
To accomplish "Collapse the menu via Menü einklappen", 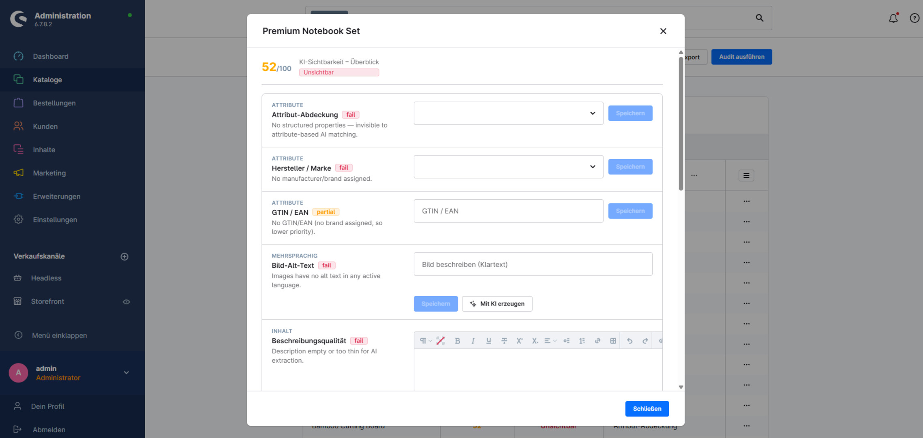I will tap(59, 335).
